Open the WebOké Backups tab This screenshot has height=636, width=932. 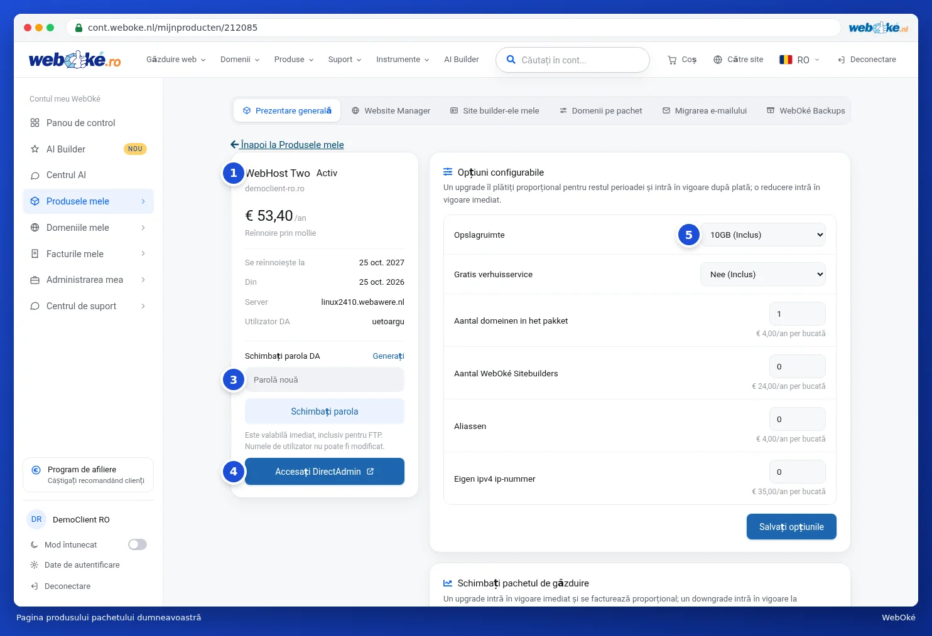(x=806, y=110)
